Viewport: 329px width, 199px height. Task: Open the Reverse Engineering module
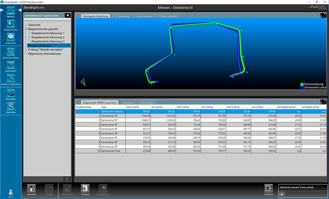pos(11,78)
